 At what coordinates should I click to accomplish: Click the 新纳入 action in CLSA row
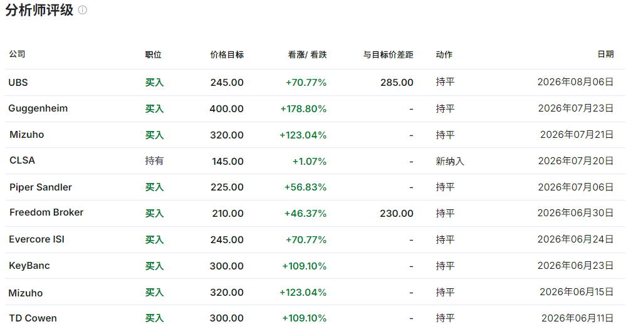(x=450, y=162)
